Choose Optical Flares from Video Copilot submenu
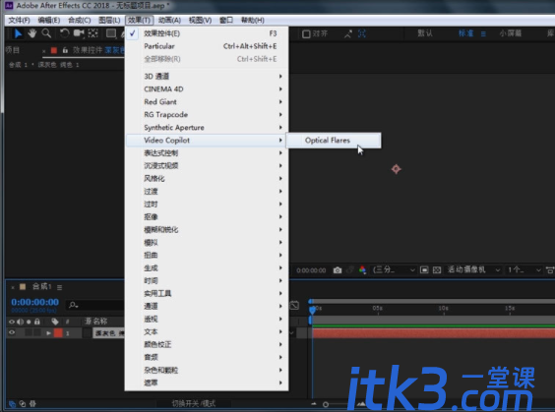Viewport: 555px width, 412px height. click(334, 140)
